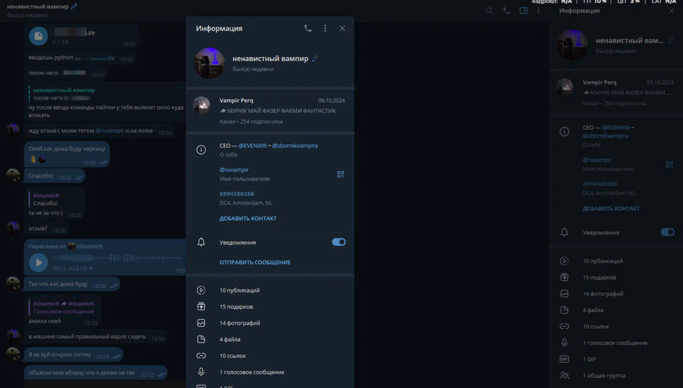Toggle Уведомления switch in the modal
This screenshot has height=388, width=683.
pos(339,242)
